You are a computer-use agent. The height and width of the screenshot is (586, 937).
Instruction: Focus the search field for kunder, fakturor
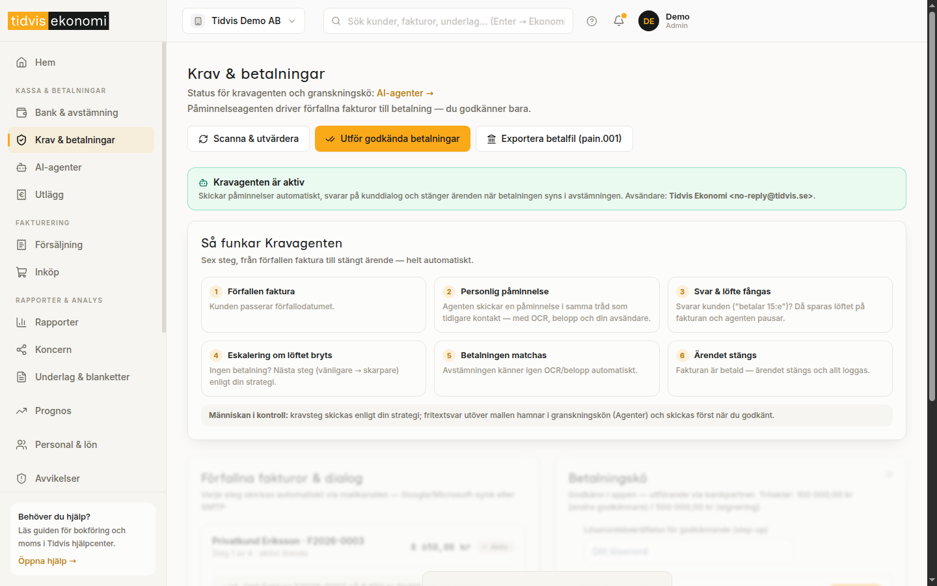448,21
